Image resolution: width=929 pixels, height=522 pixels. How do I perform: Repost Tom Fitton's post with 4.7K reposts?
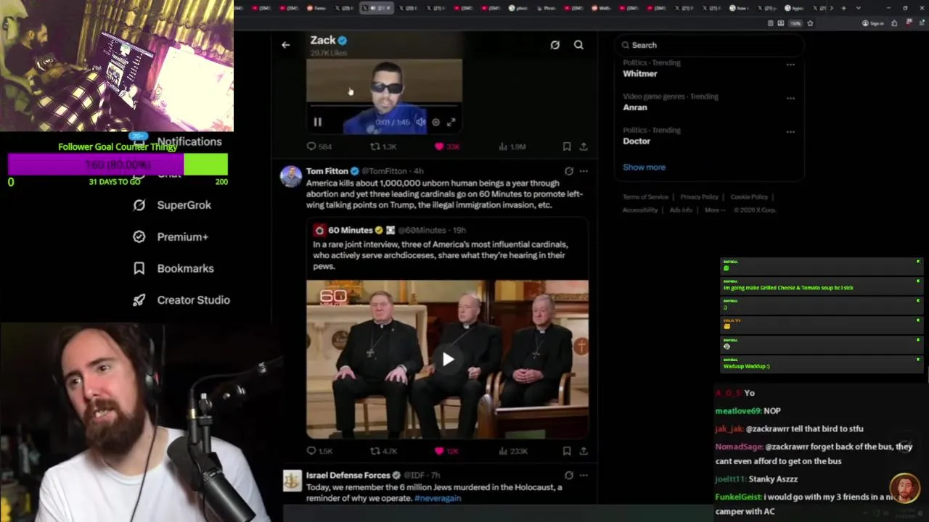tap(383, 451)
